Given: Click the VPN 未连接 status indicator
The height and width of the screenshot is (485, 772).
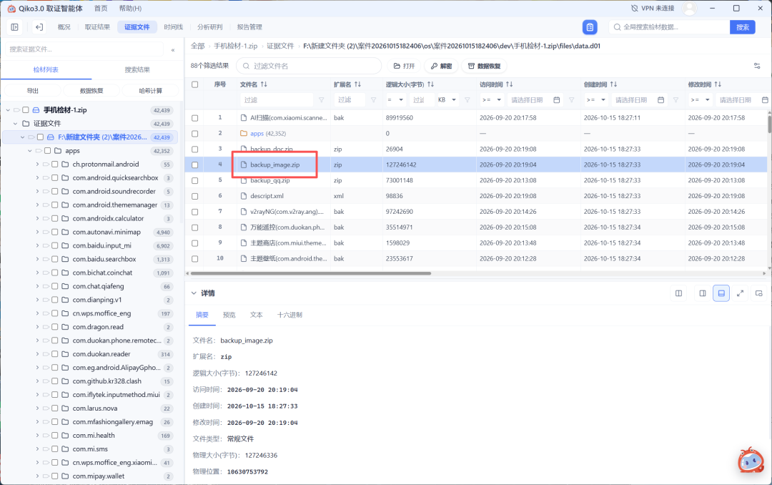Looking at the screenshot, I should click(653, 9).
